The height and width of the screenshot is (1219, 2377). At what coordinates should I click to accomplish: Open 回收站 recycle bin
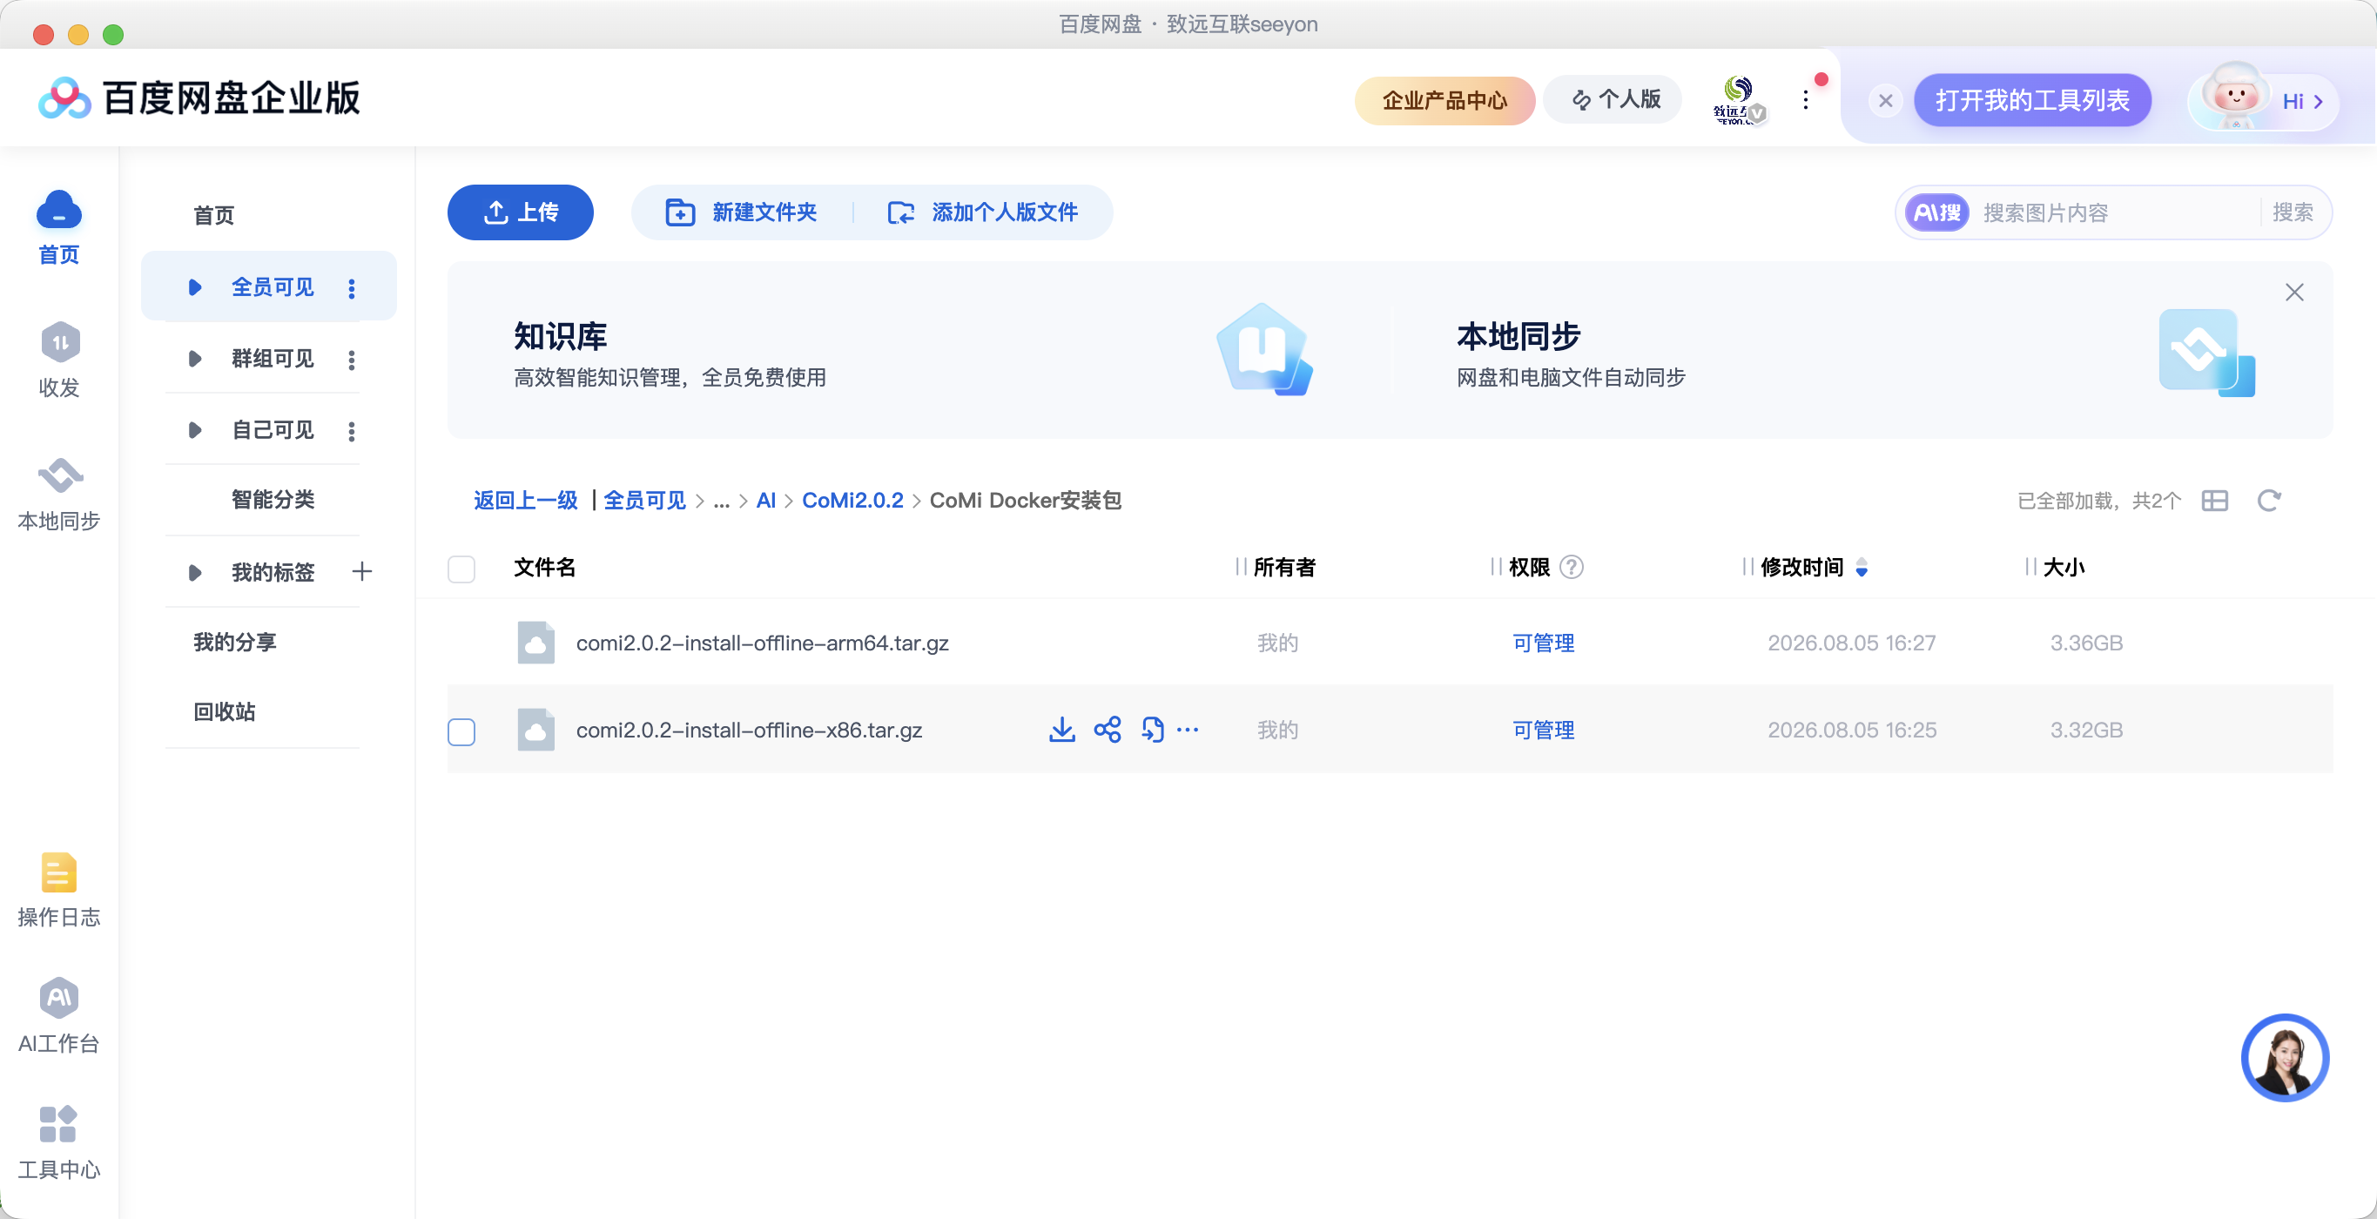coord(225,711)
